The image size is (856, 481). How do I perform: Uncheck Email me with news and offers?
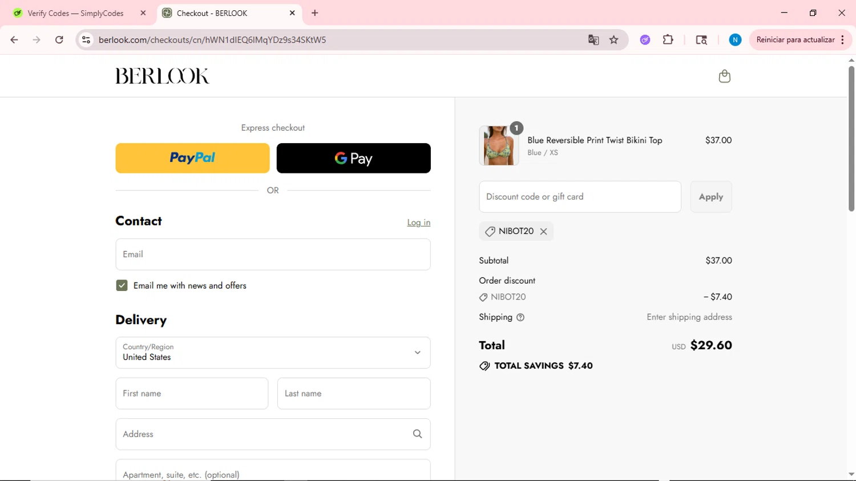[122, 285]
